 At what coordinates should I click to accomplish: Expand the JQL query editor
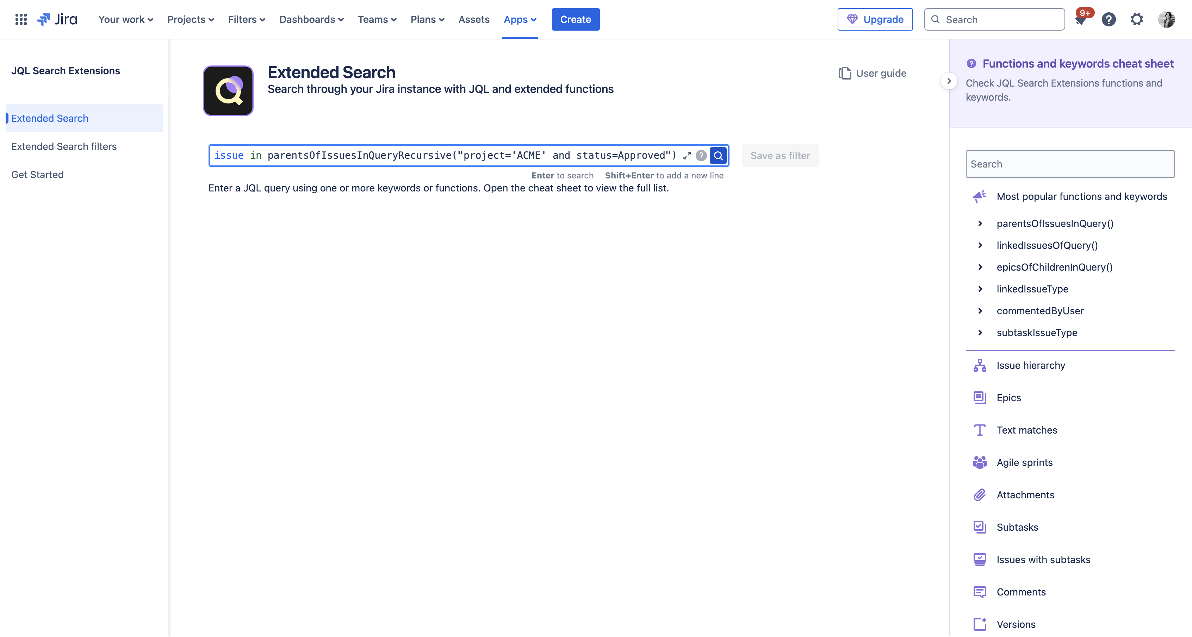[x=687, y=156]
